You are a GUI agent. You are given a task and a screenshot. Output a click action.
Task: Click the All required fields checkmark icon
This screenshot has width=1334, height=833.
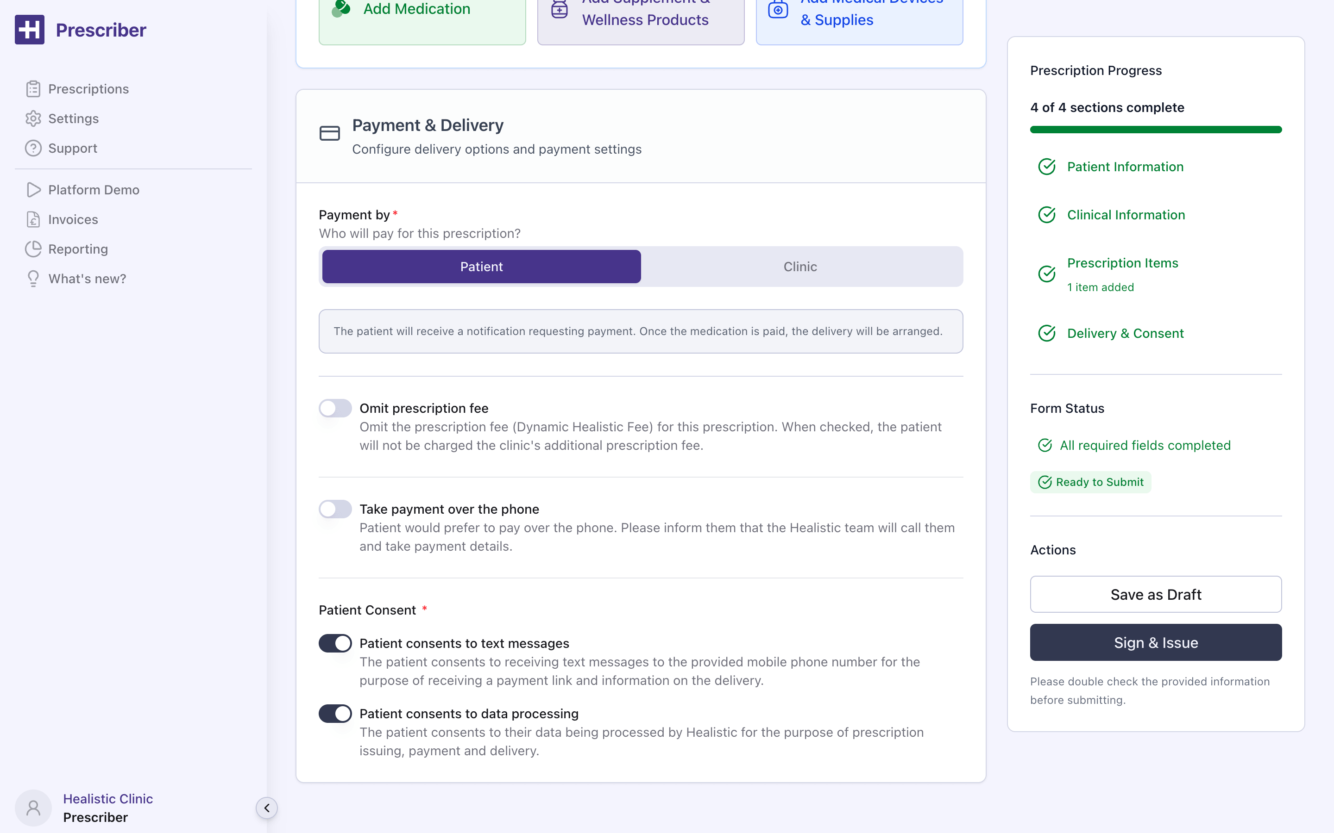pyautogui.click(x=1045, y=445)
